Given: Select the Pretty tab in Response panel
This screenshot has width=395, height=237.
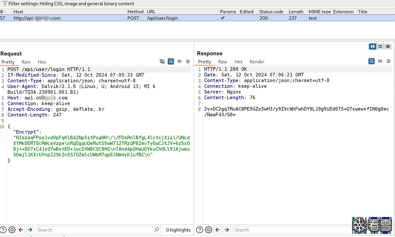Looking at the screenshot, I should pyautogui.click(x=204, y=62).
